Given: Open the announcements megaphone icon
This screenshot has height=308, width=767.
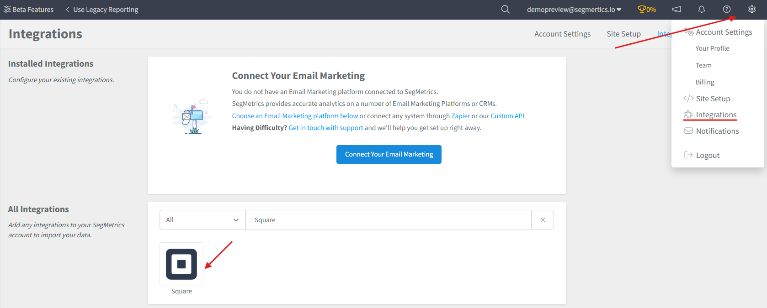Looking at the screenshot, I should click(x=676, y=9).
